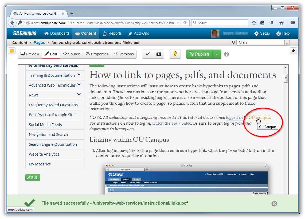Click the Pages breadcrumb link
Image resolution: width=305 pixels, height=219 pixels.
pyautogui.click(x=39, y=43)
